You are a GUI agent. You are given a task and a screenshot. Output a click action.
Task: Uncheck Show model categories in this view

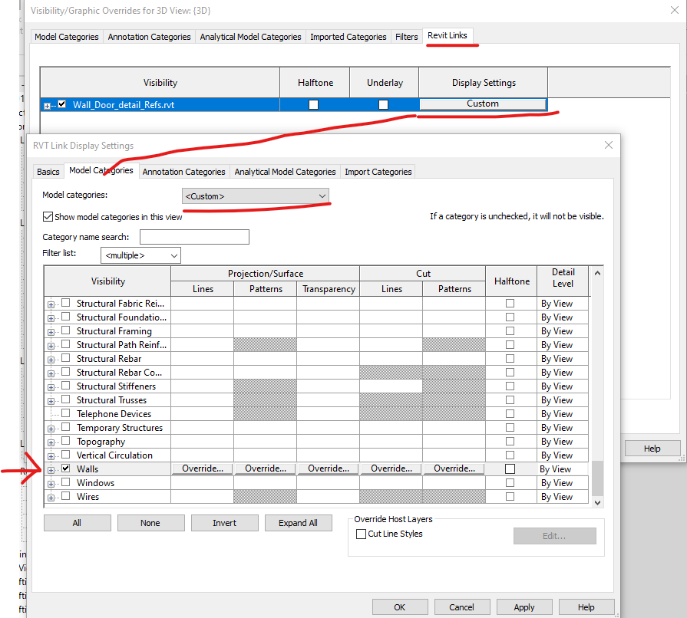[x=48, y=217]
